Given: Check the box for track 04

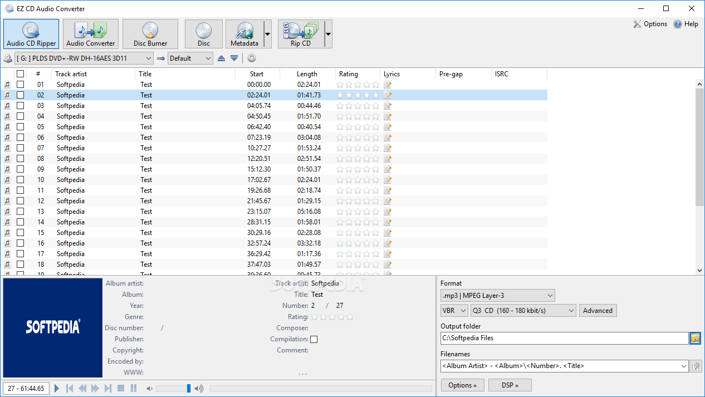Looking at the screenshot, I should pos(20,116).
